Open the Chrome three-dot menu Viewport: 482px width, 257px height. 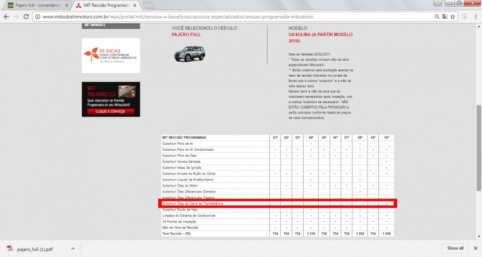coord(475,17)
